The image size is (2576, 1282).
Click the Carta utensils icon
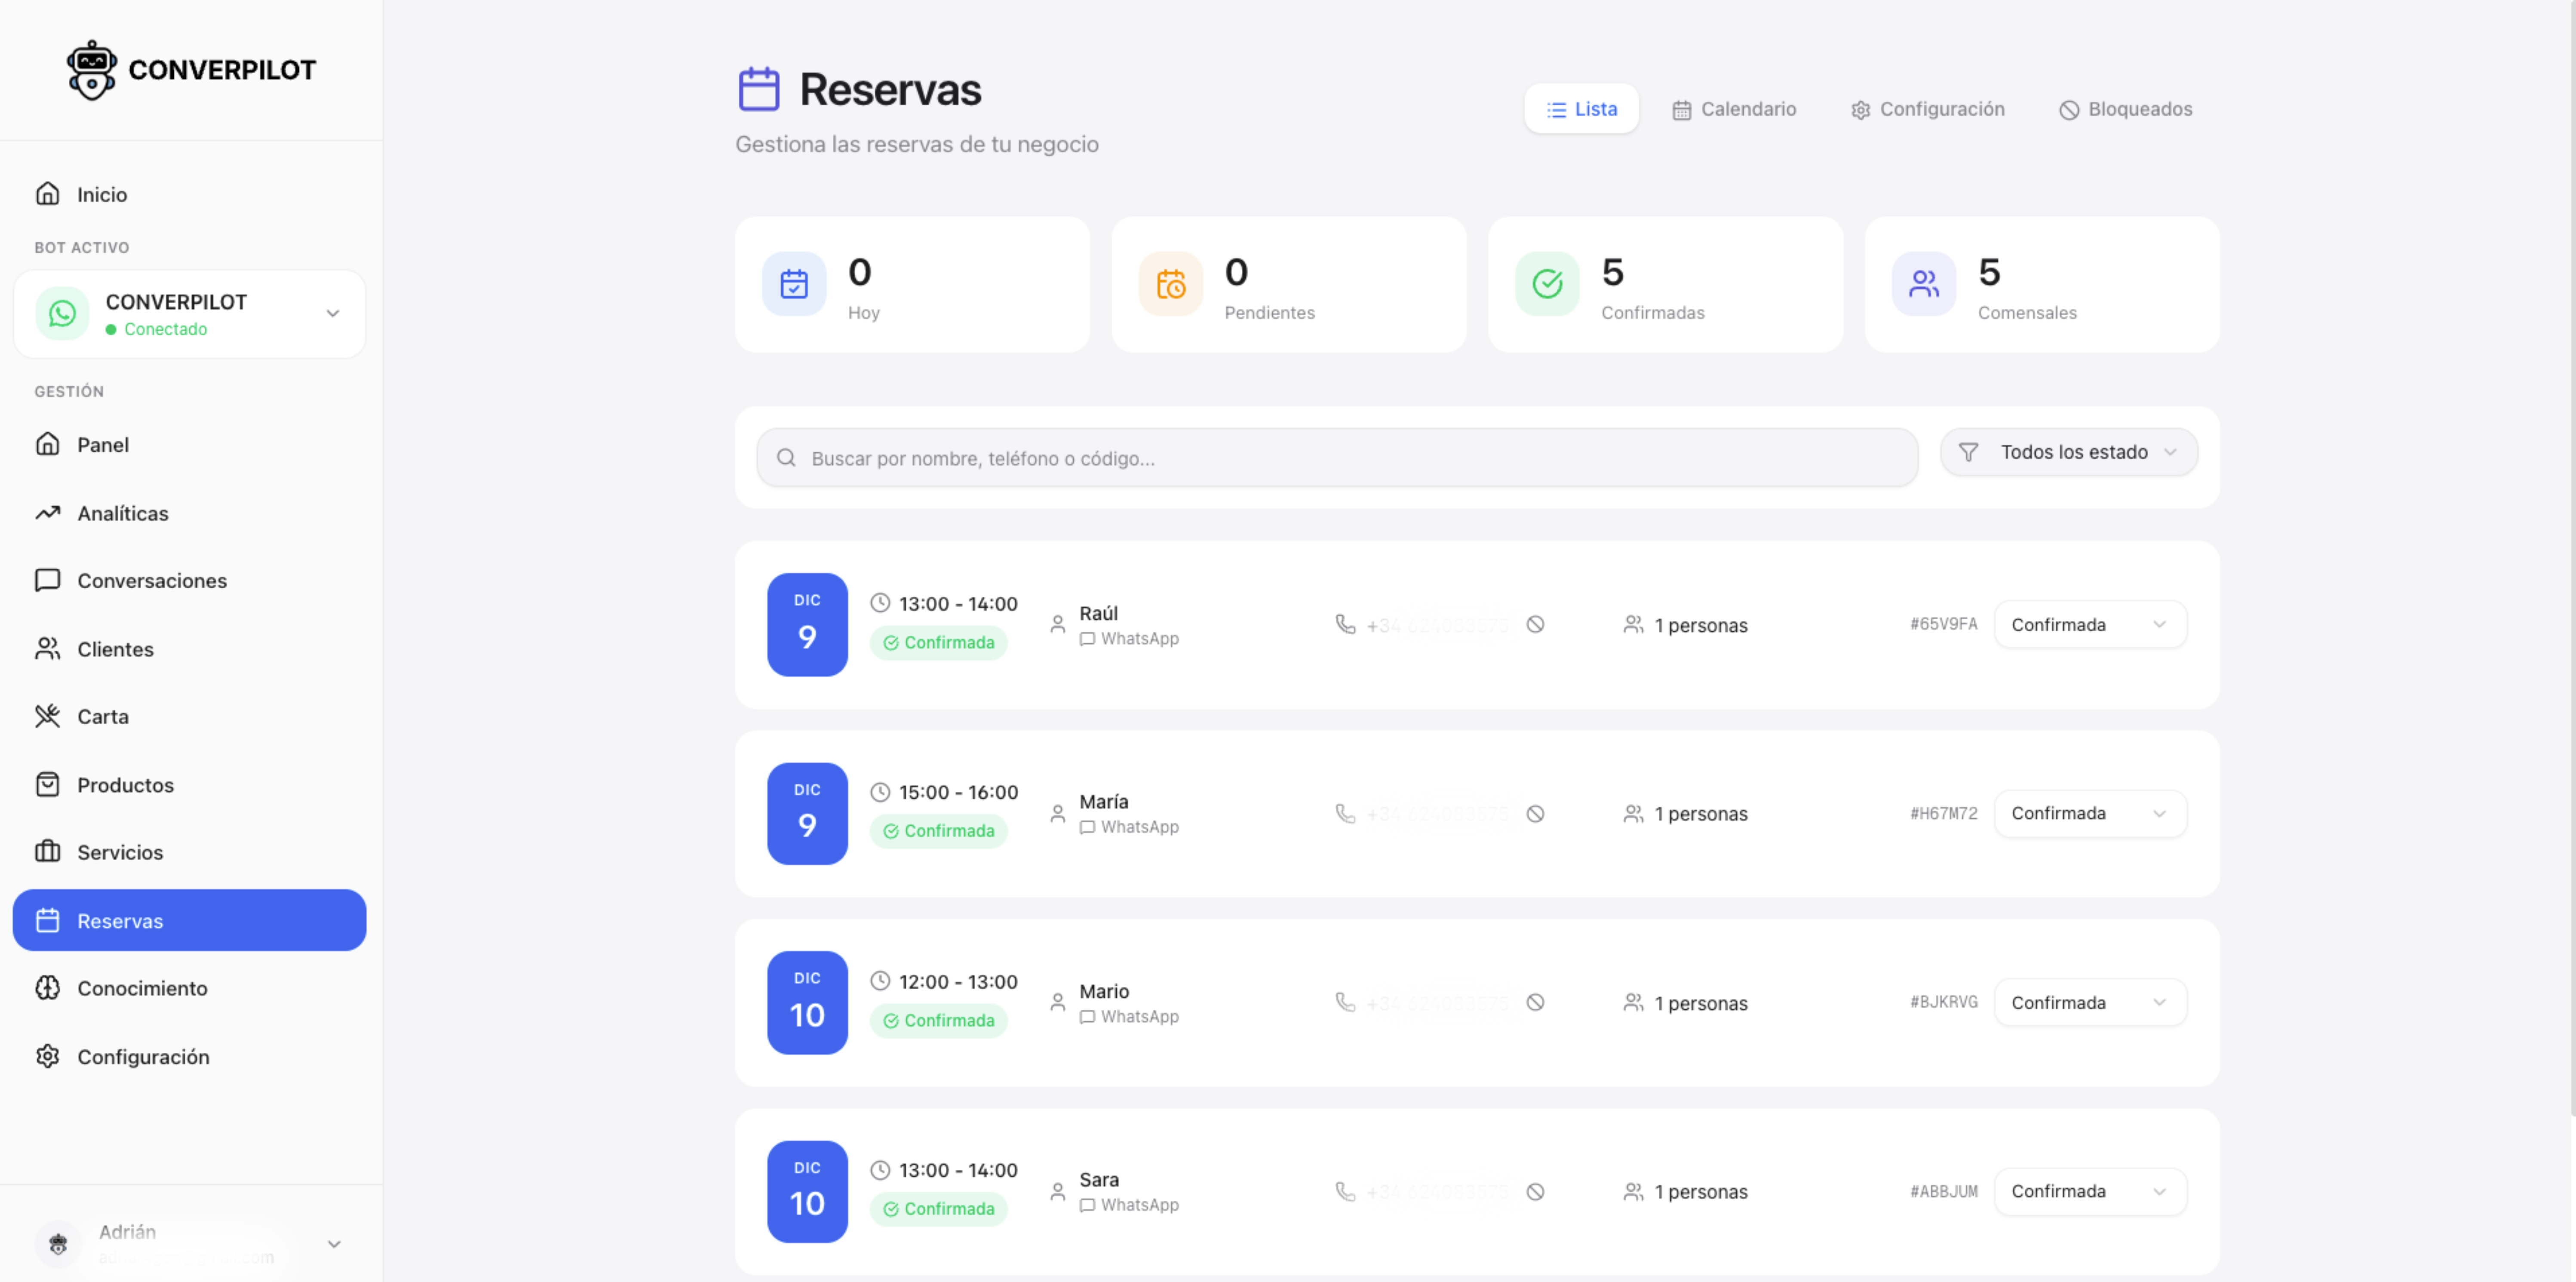pyautogui.click(x=48, y=716)
